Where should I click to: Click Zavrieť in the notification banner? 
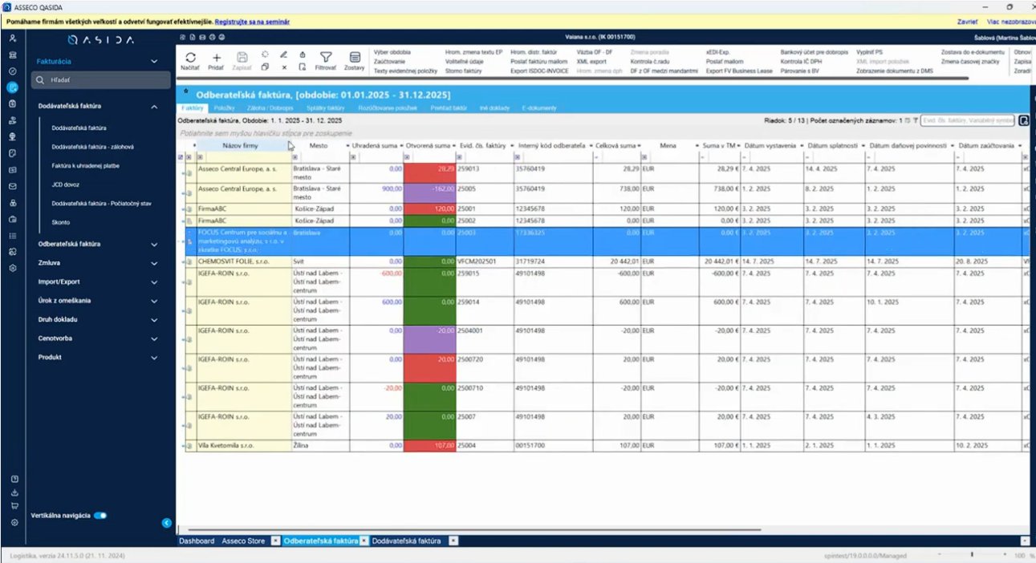(x=967, y=22)
